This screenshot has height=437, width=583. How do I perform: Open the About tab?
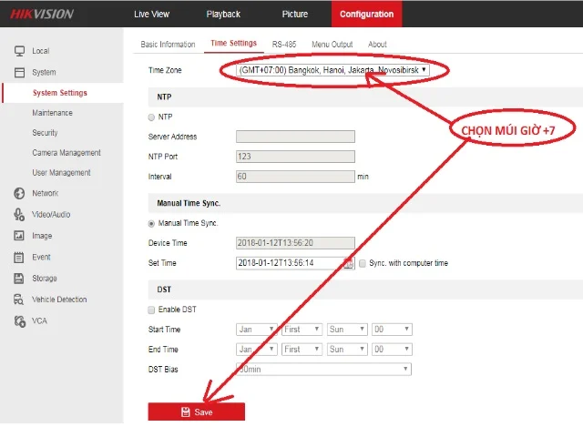point(377,45)
